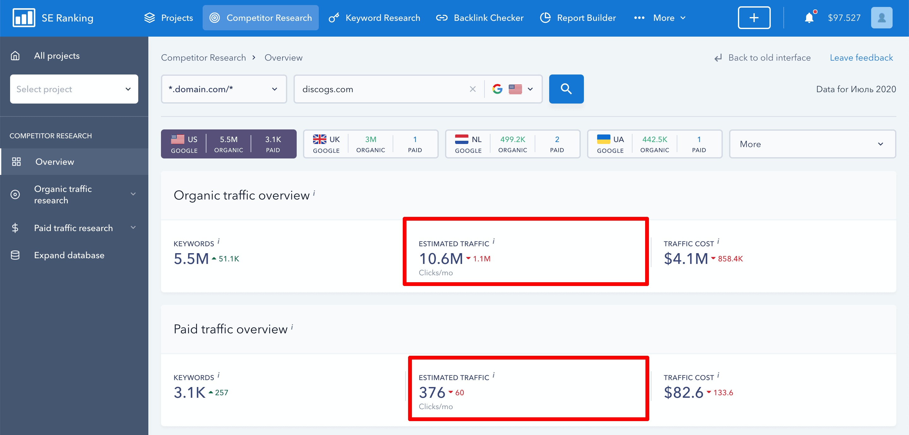Screen dimensions: 909x435
Task: Open the More regions dropdown
Action: 812,144
